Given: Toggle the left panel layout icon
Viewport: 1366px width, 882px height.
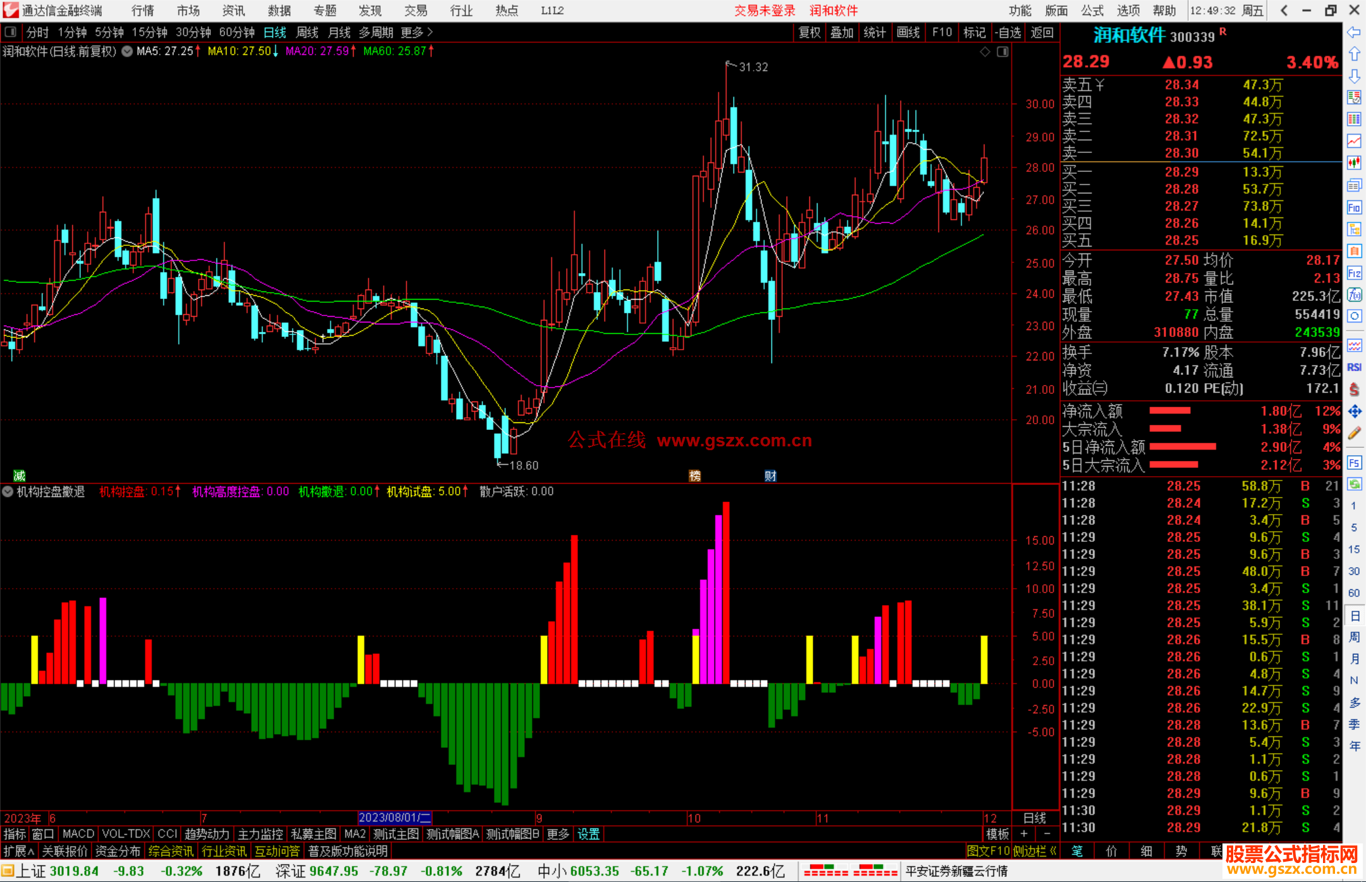Looking at the screenshot, I should 10,32.
